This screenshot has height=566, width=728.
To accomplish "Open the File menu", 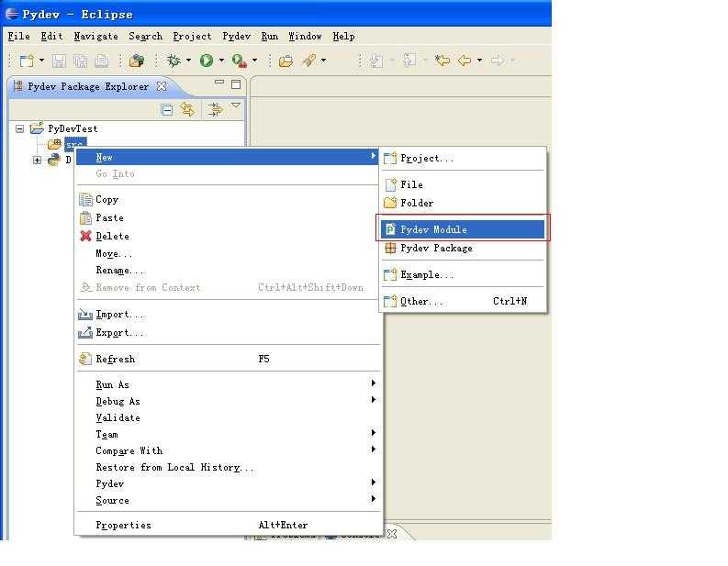I will [19, 36].
